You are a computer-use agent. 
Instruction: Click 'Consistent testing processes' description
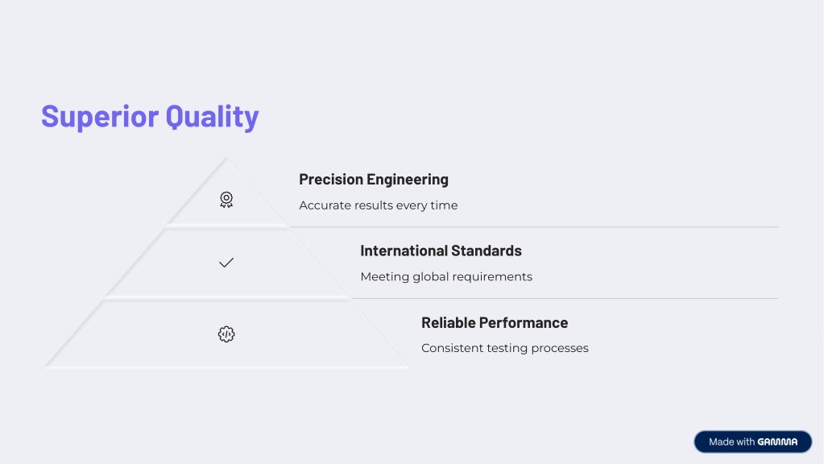(505, 348)
